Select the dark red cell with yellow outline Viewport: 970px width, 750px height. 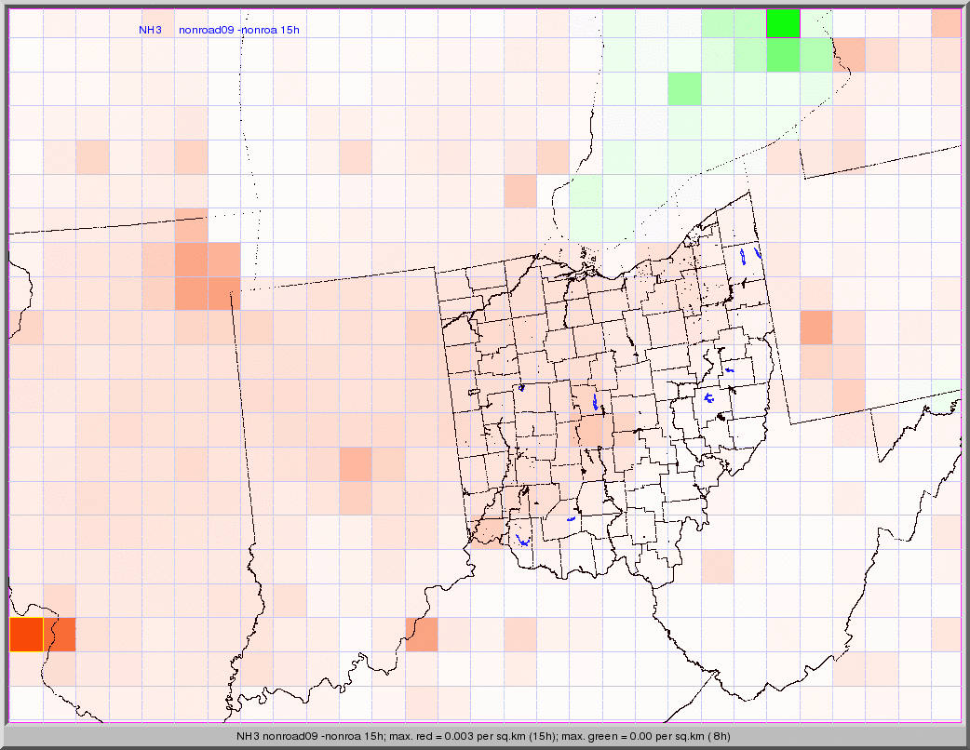tap(26, 635)
